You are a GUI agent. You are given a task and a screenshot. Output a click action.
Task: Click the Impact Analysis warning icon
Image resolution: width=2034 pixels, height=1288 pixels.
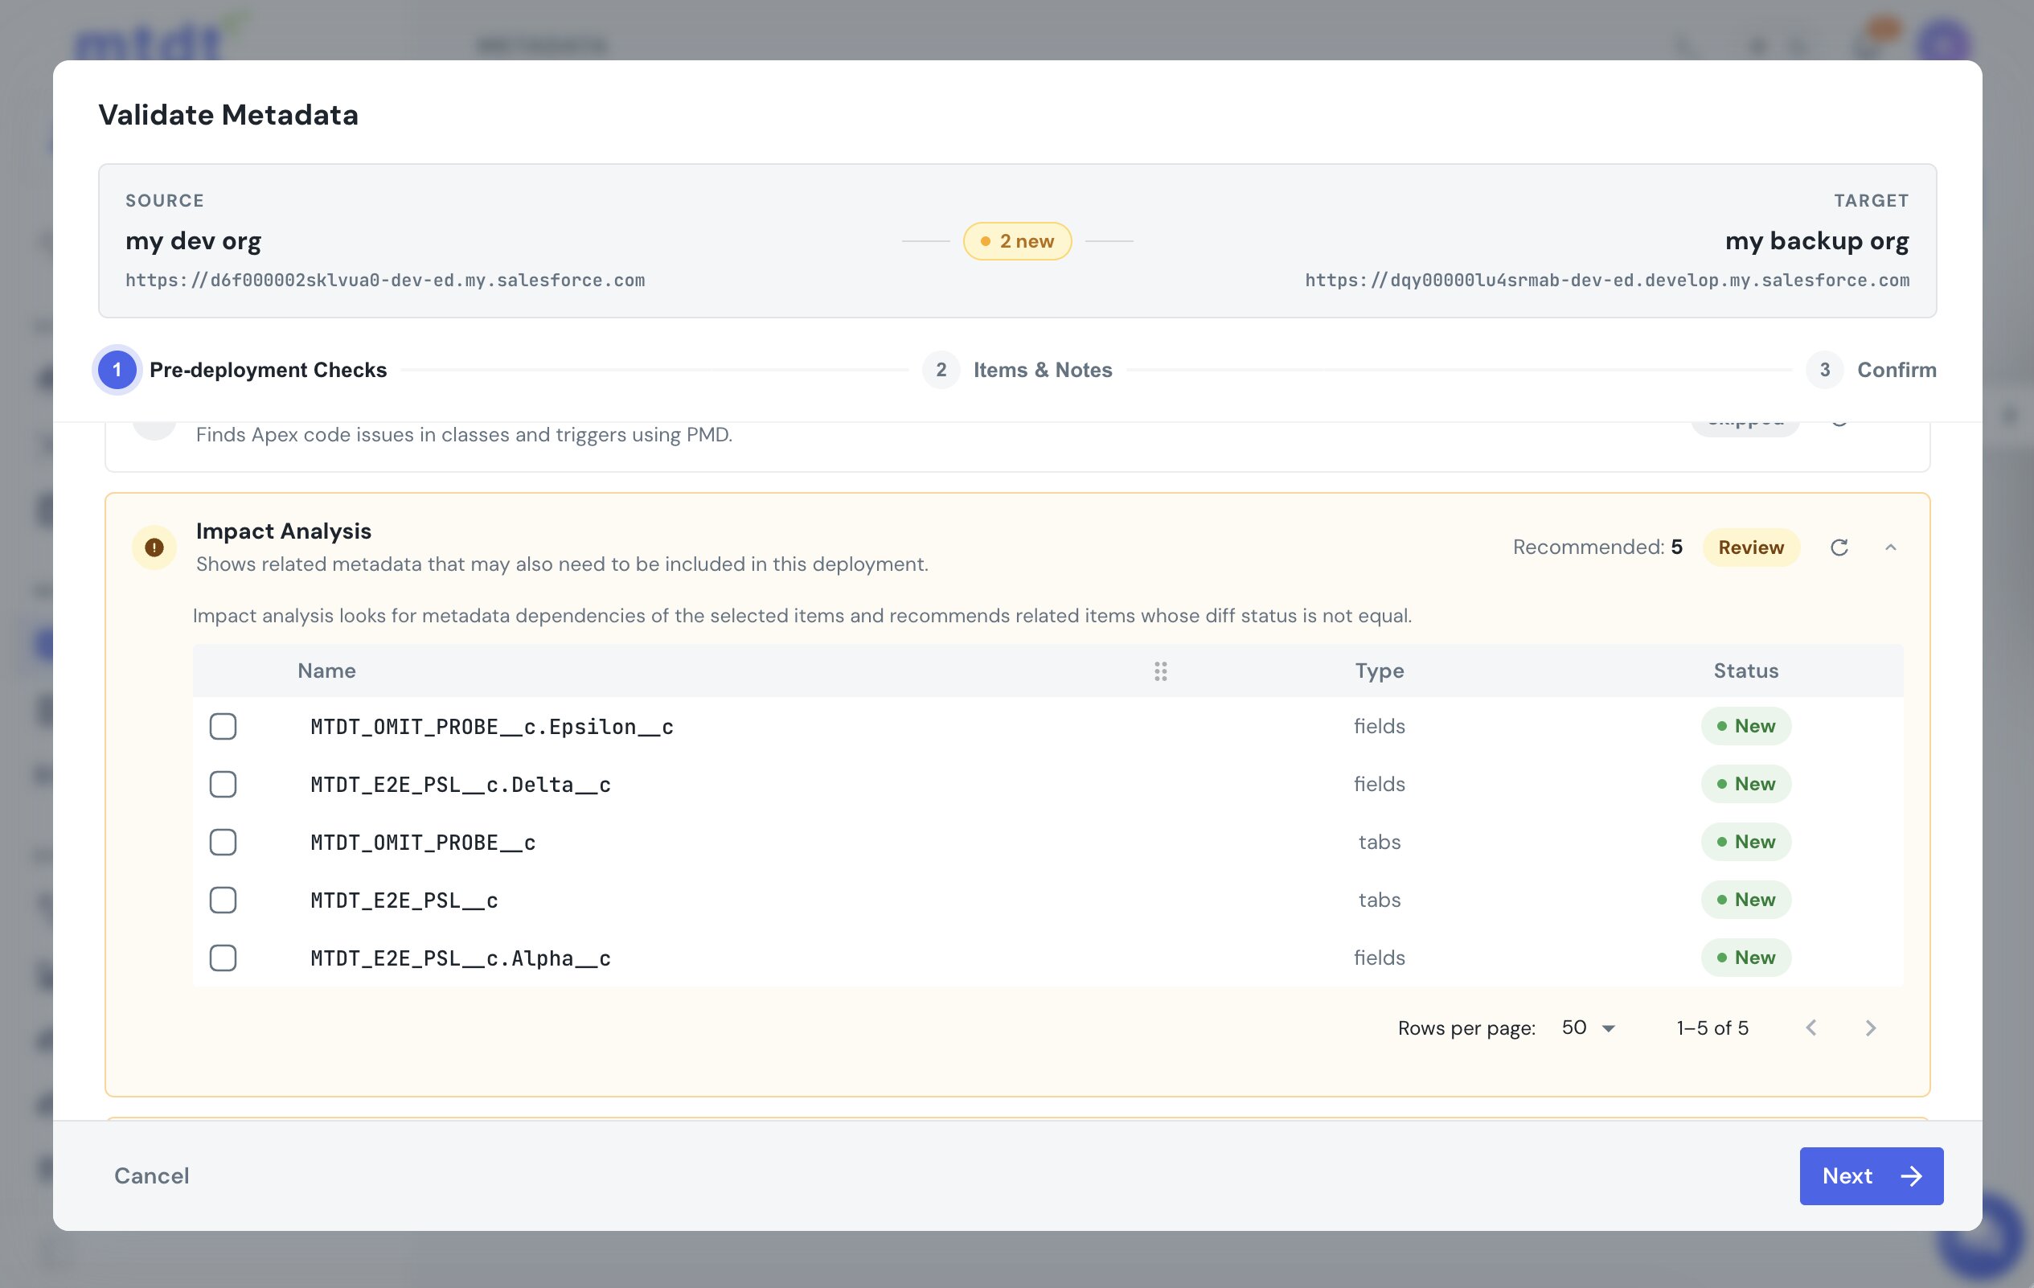pos(154,548)
